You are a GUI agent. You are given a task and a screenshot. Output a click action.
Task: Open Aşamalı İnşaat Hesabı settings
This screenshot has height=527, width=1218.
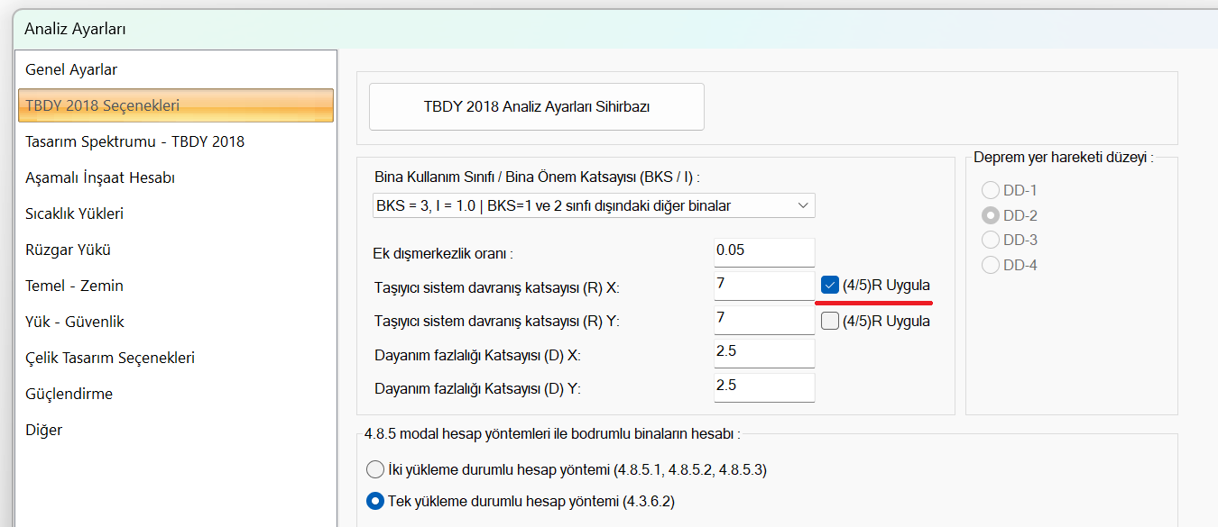(100, 177)
